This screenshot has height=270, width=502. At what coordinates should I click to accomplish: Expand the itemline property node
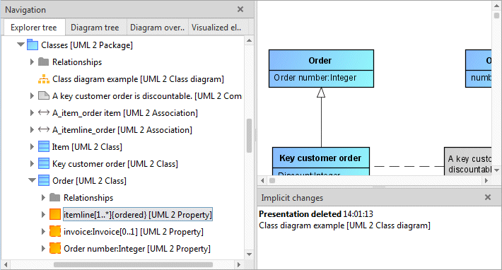click(x=43, y=214)
